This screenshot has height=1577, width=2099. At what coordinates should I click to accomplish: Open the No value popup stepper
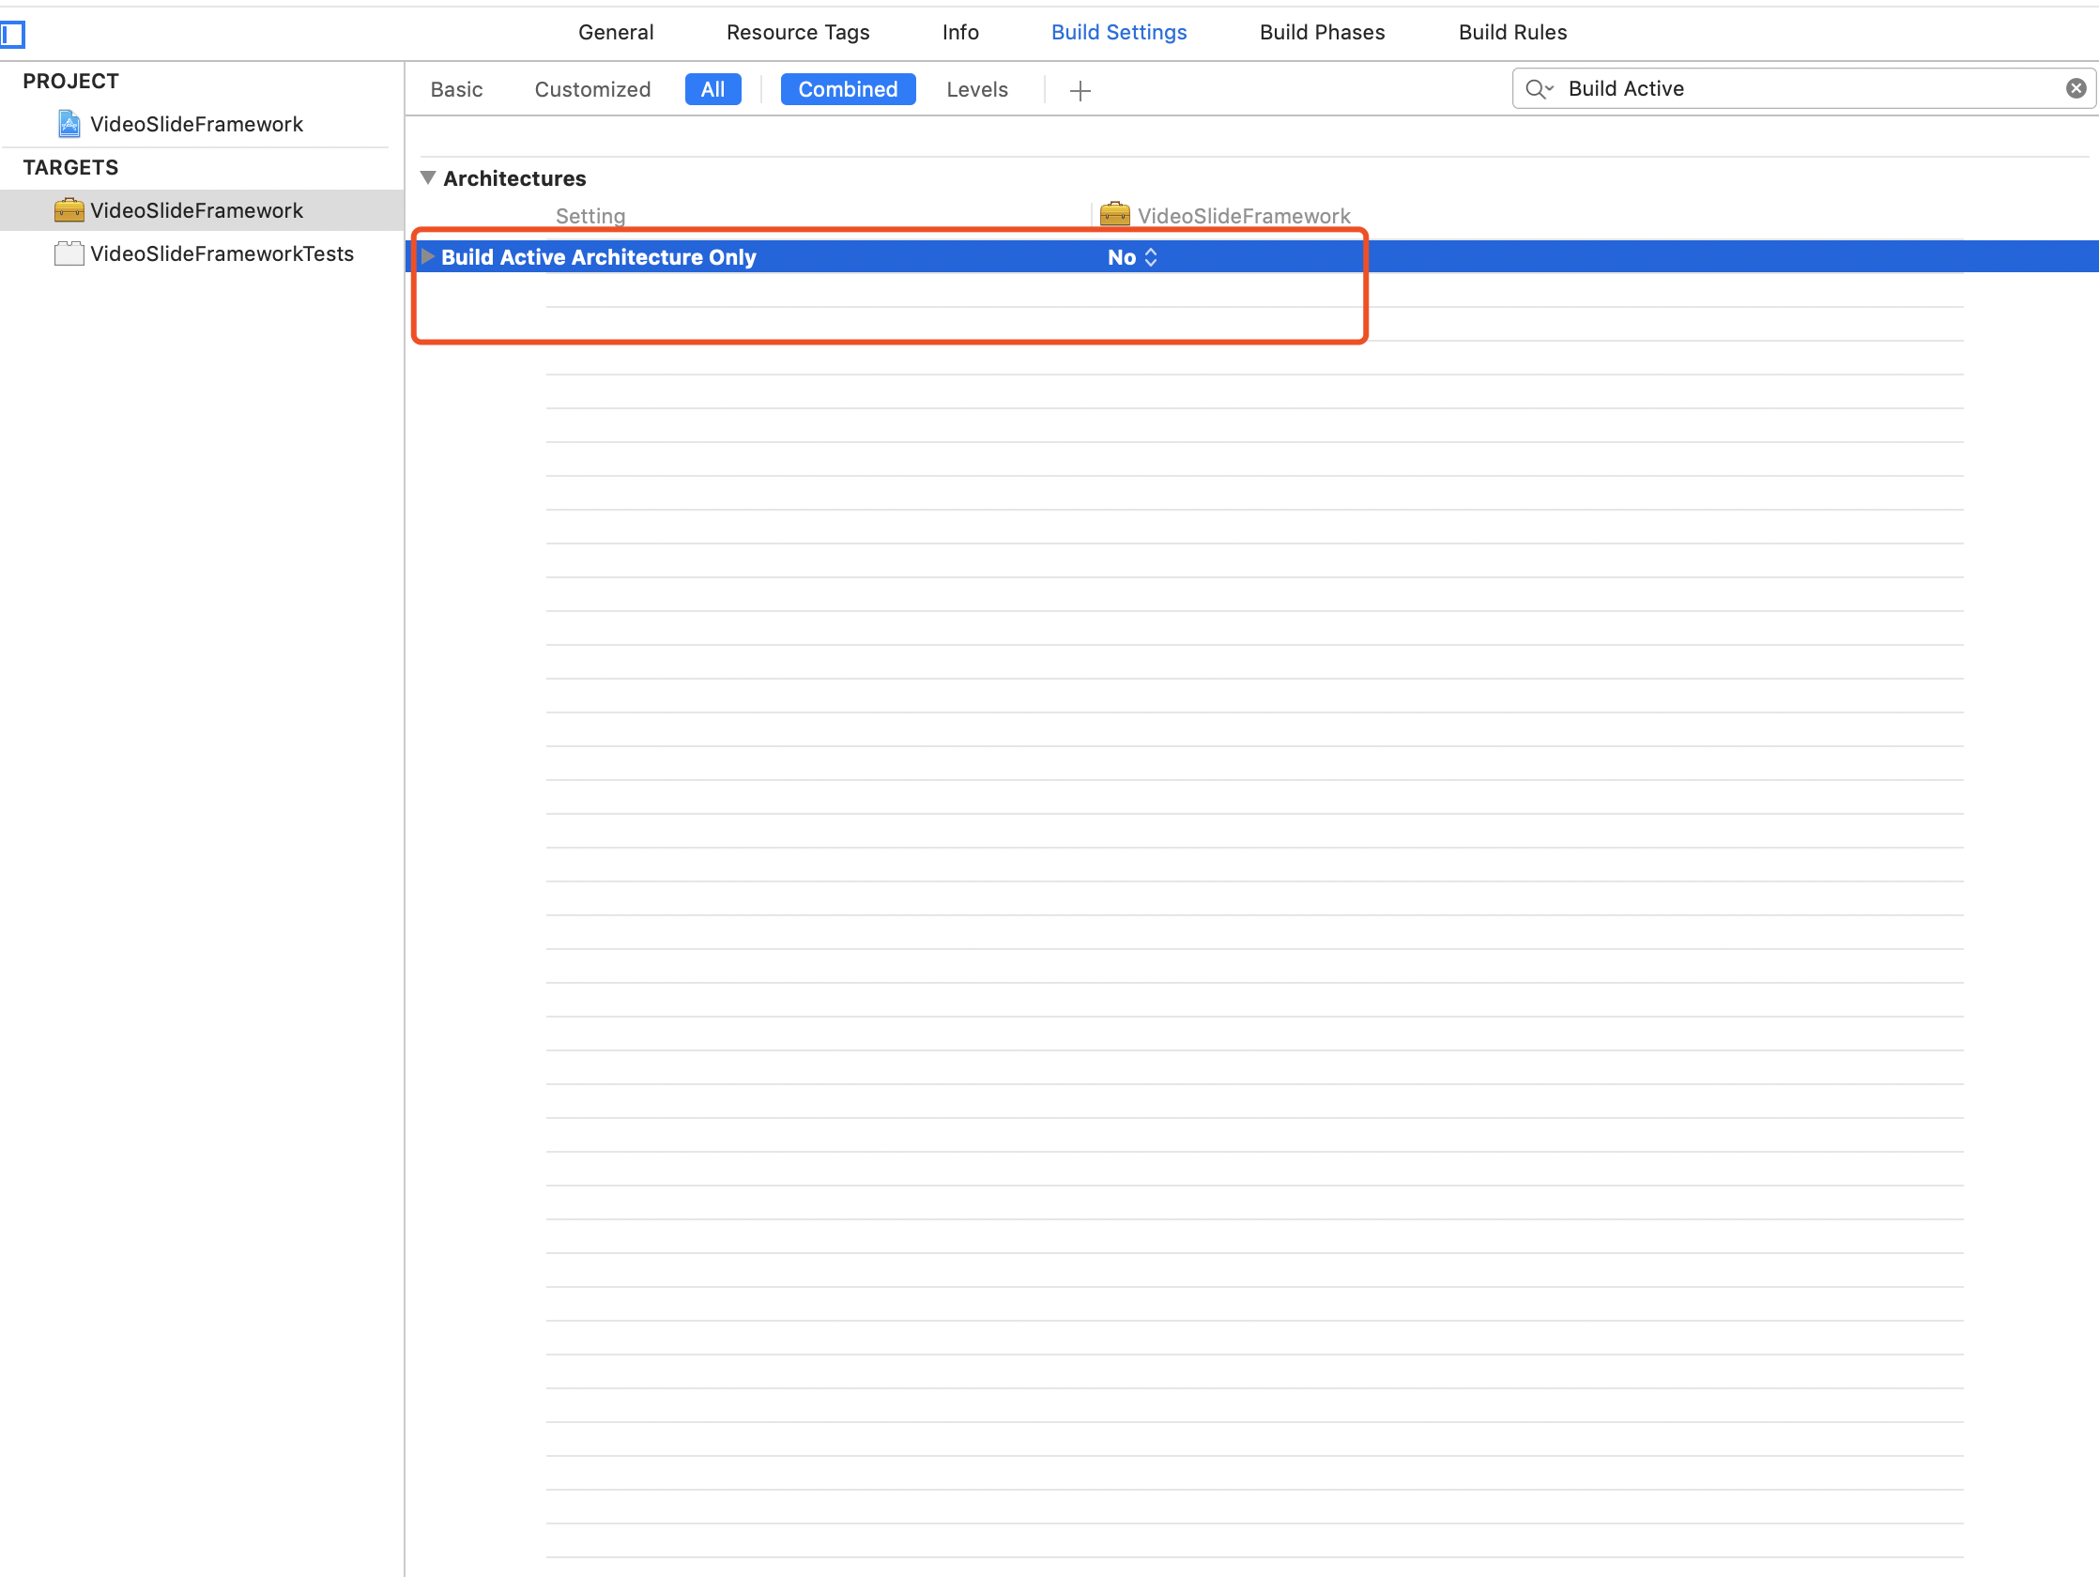(x=1150, y=257)
